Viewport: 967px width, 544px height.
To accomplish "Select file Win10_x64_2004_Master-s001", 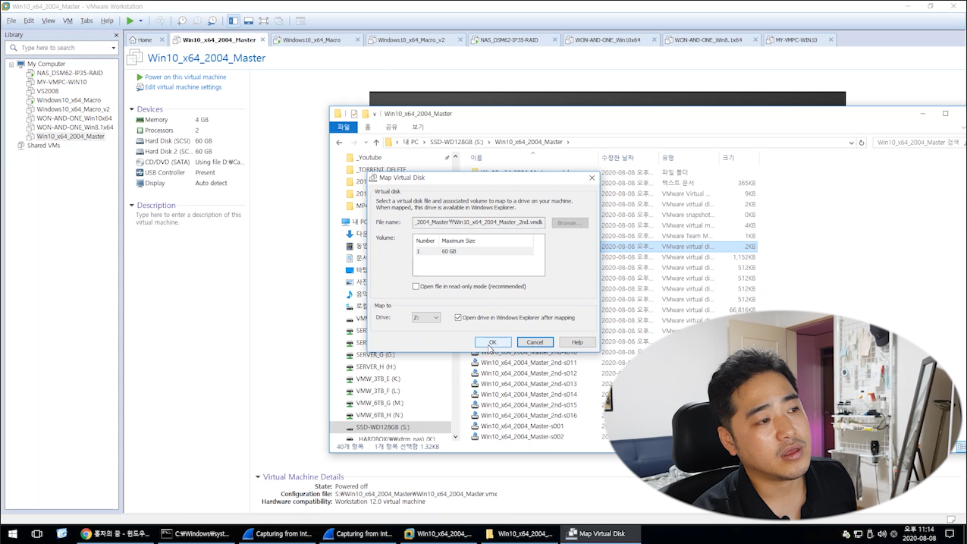I will tap(522, 426).
